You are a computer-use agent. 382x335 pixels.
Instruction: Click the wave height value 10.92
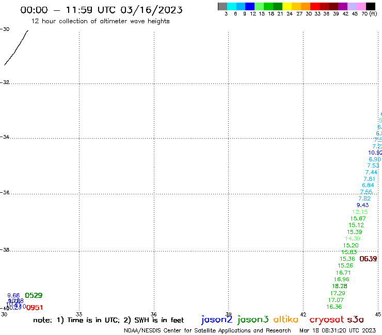[x=375, y=153]
